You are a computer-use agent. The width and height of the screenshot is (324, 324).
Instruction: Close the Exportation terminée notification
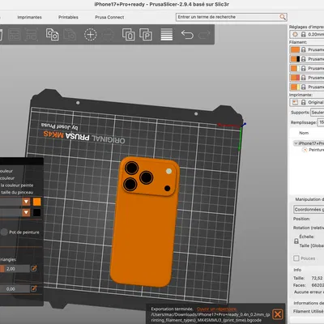(x=278, y=314)
